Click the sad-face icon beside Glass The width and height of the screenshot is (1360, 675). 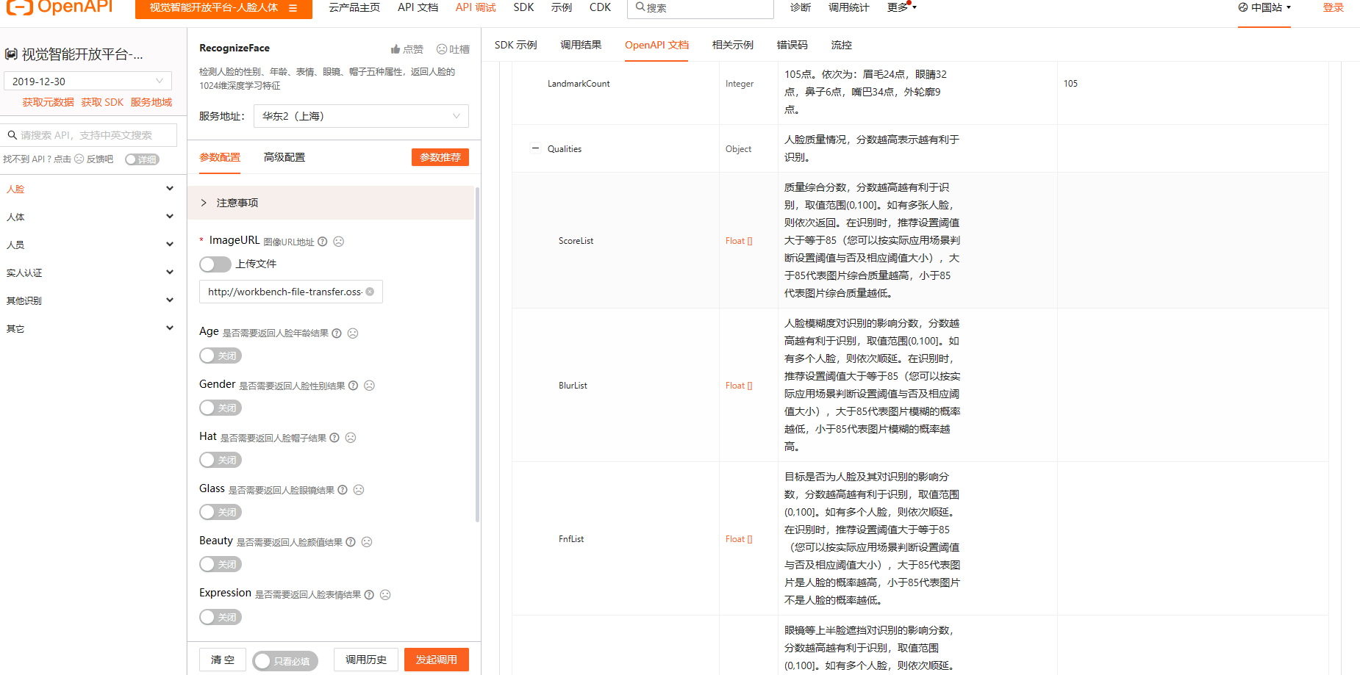[359, 490]
